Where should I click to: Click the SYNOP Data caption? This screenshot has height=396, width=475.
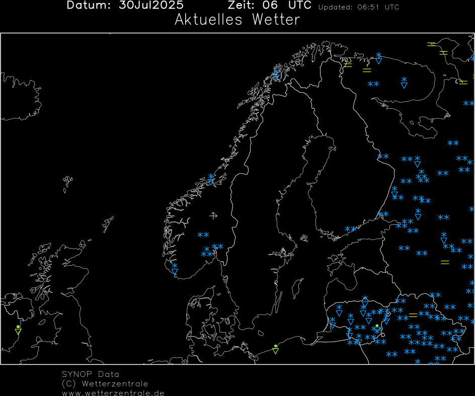[x=91, y=374]
